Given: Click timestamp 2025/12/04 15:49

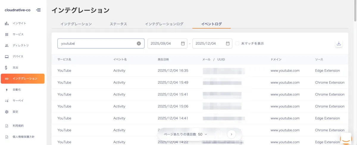Looking at the screenshot, I should point(173,83).
